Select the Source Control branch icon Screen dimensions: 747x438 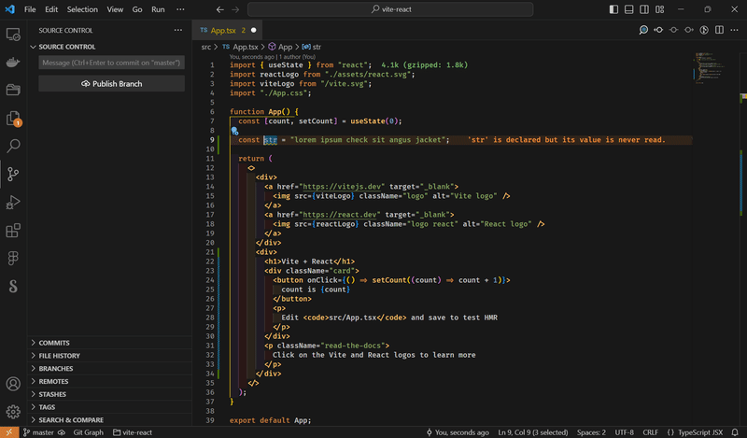tap(13, 174)
